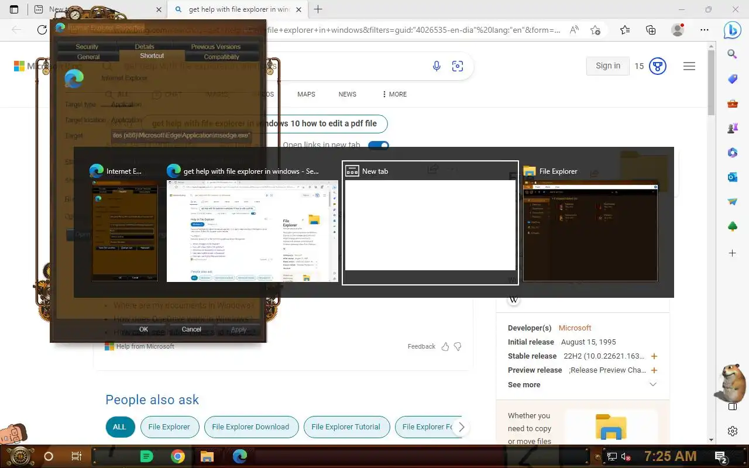
Task: Switch to NEWS search tab
Action: coord(348,94)
